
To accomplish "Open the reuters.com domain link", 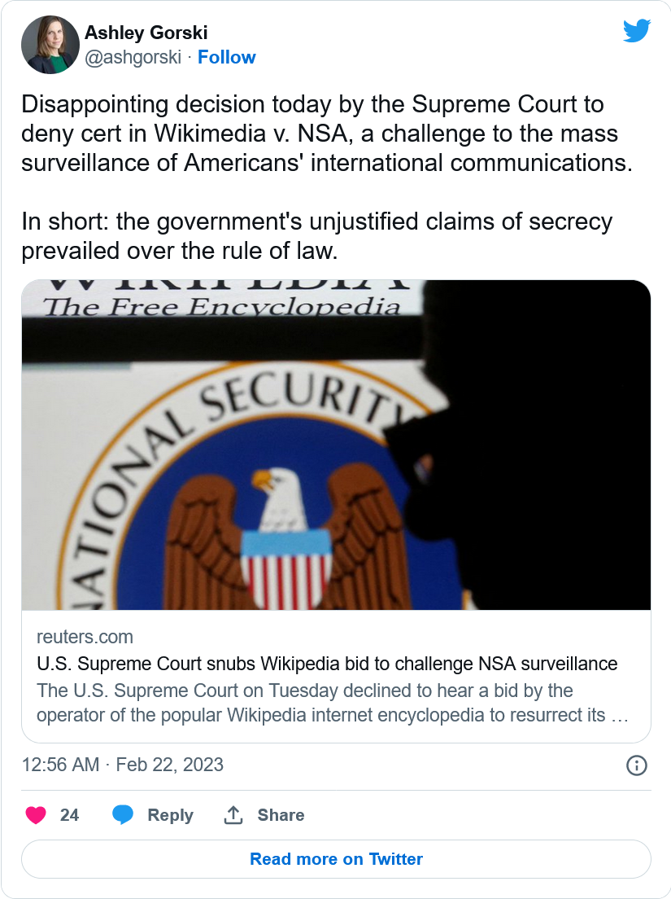I will click(85, 637).
